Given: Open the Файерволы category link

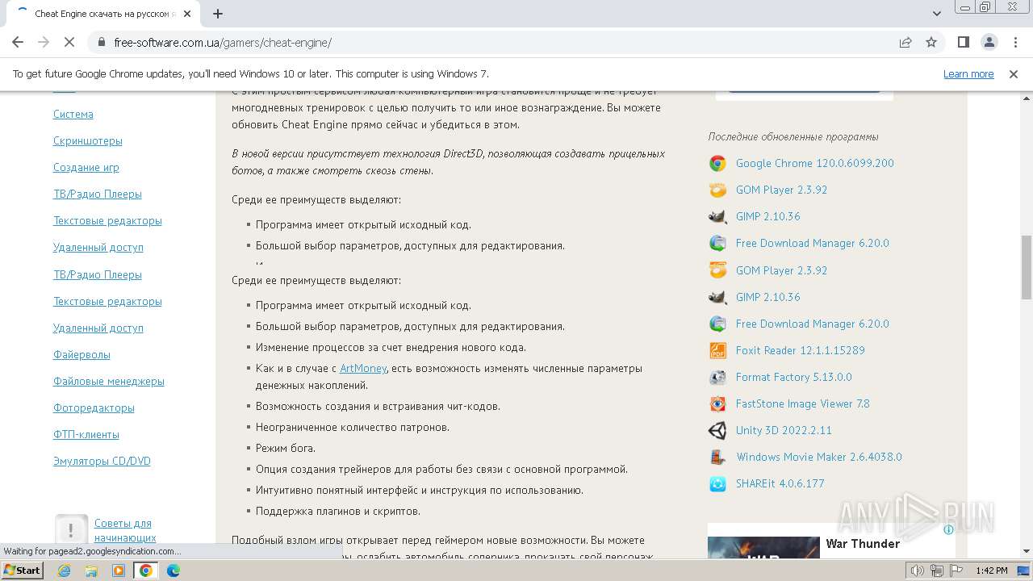Looking at the screenshot, I should tap(82, 354).
